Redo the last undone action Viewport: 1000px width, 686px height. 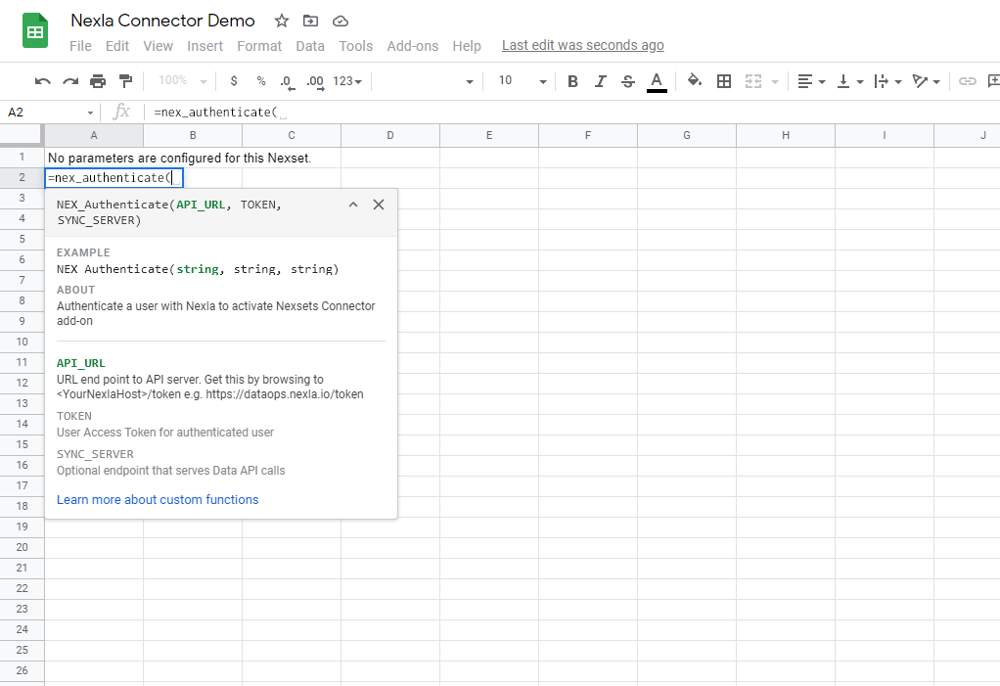(x=70, y=81)
